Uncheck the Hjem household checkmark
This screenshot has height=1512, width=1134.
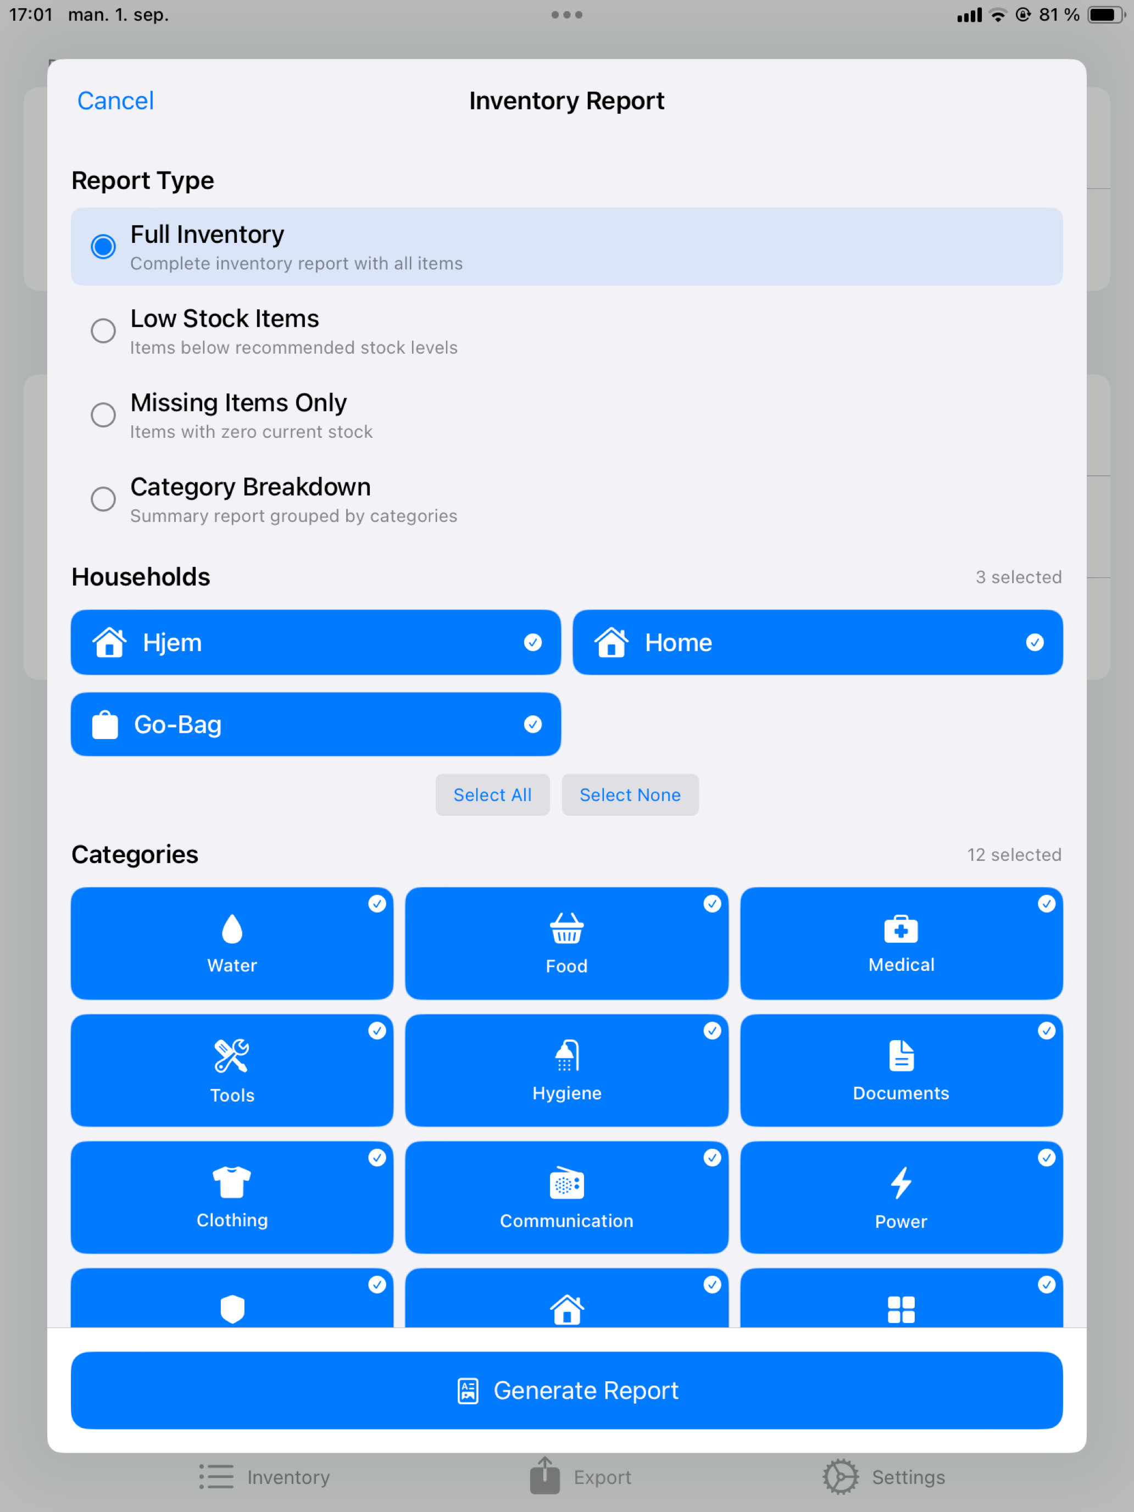point(532,642)
